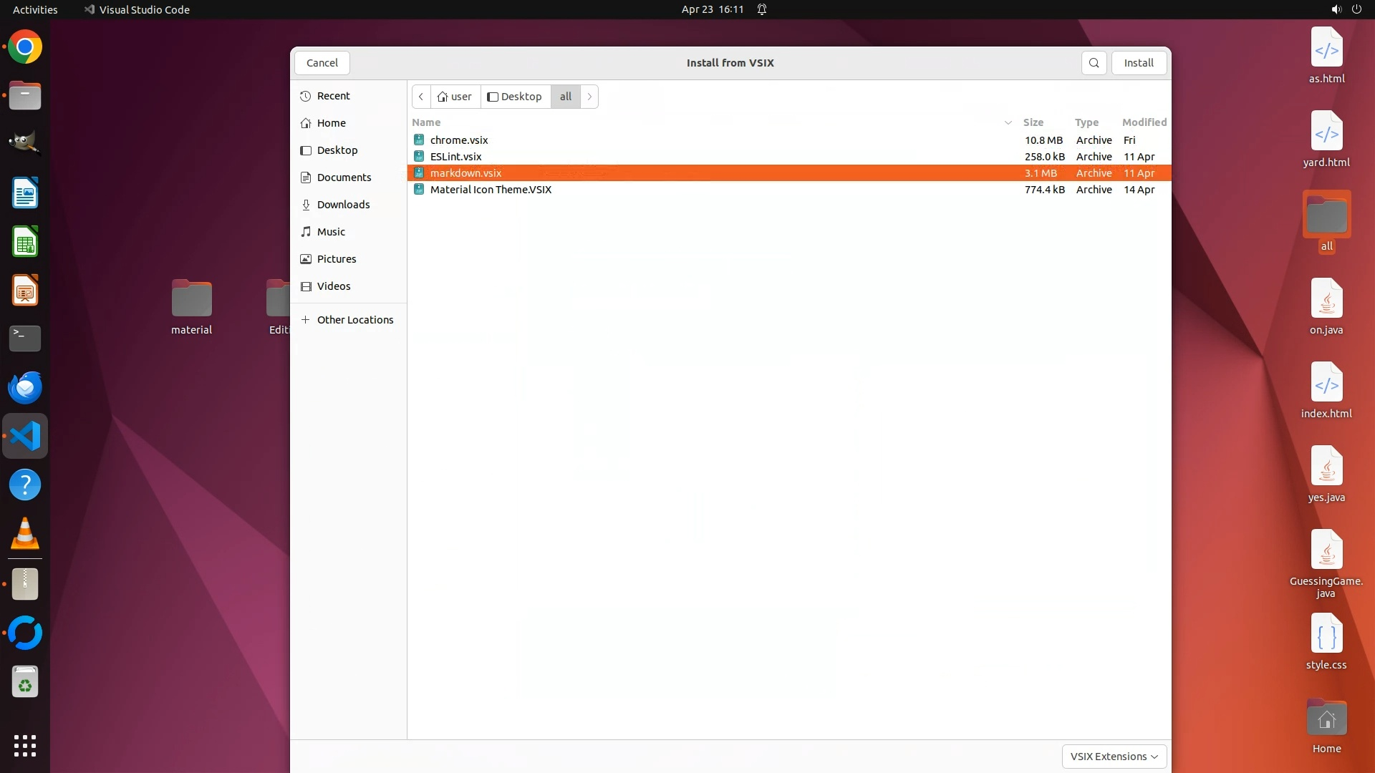Open Thunderbird mail from the dock
The height and width of the screenshot is (773, 1375).
point(25,387)
